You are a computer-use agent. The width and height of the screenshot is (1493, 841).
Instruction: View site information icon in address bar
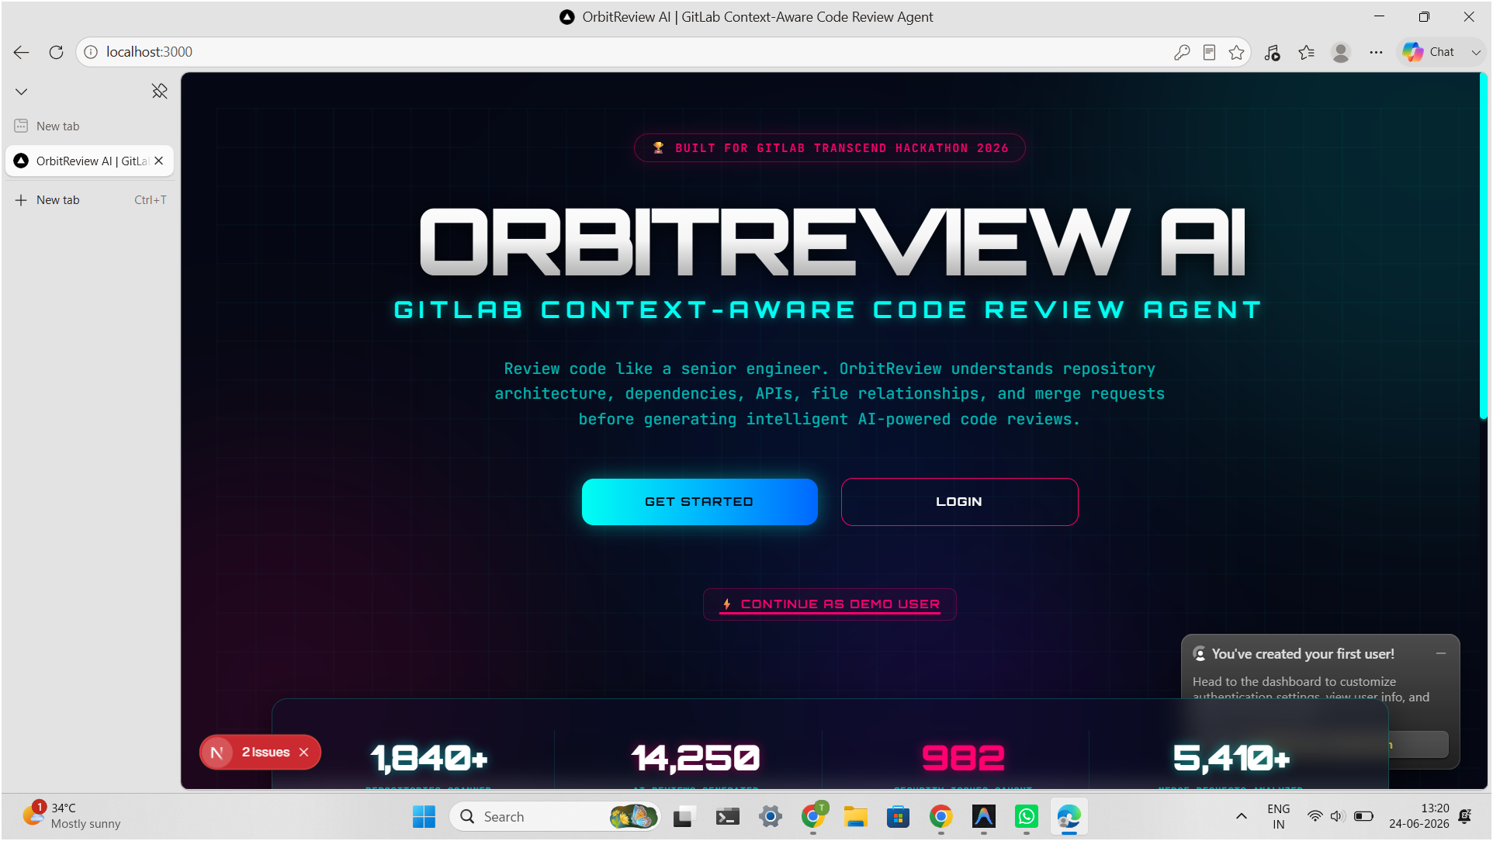tap(91, 52)
